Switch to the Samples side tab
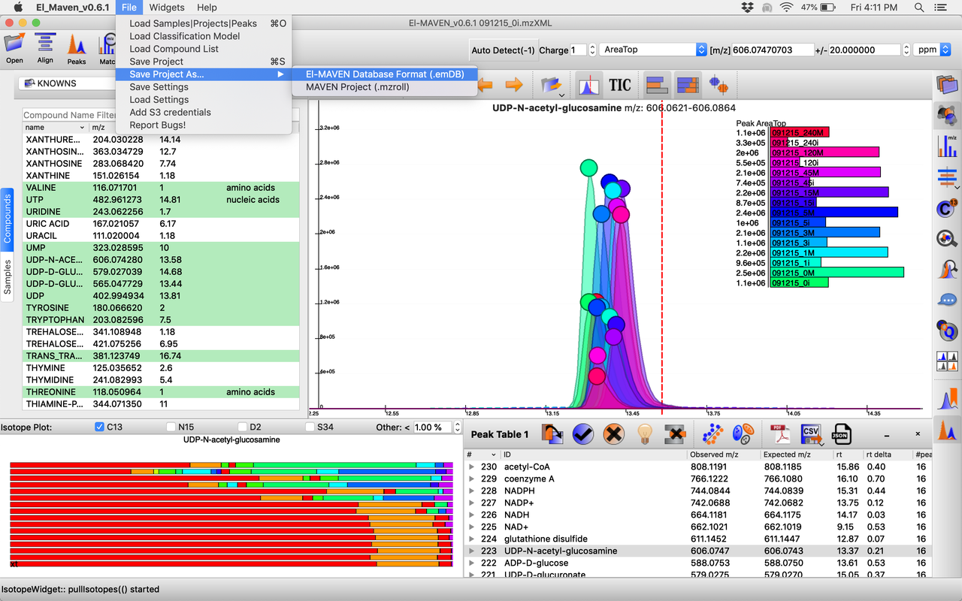 pos(8,277)
